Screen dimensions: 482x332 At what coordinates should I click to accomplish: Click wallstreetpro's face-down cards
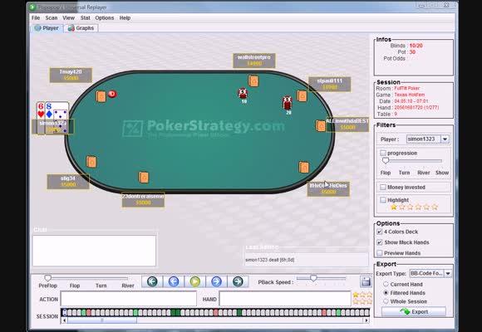253,81
